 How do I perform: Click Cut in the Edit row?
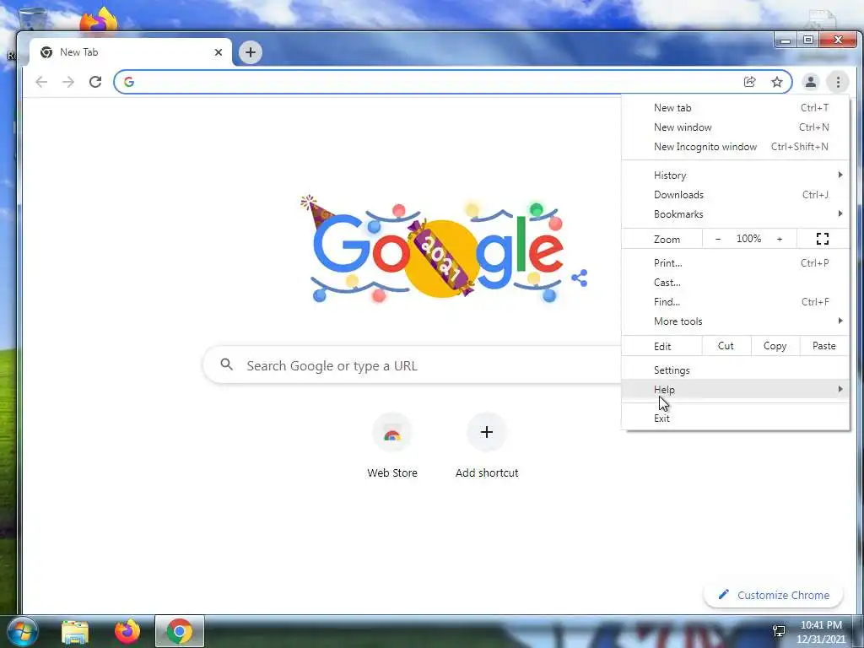(726, 346)
